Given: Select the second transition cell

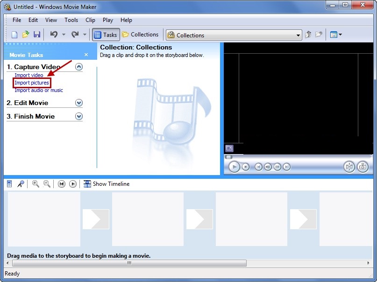Looking at the screenshot, I should [x=199, y=219].
